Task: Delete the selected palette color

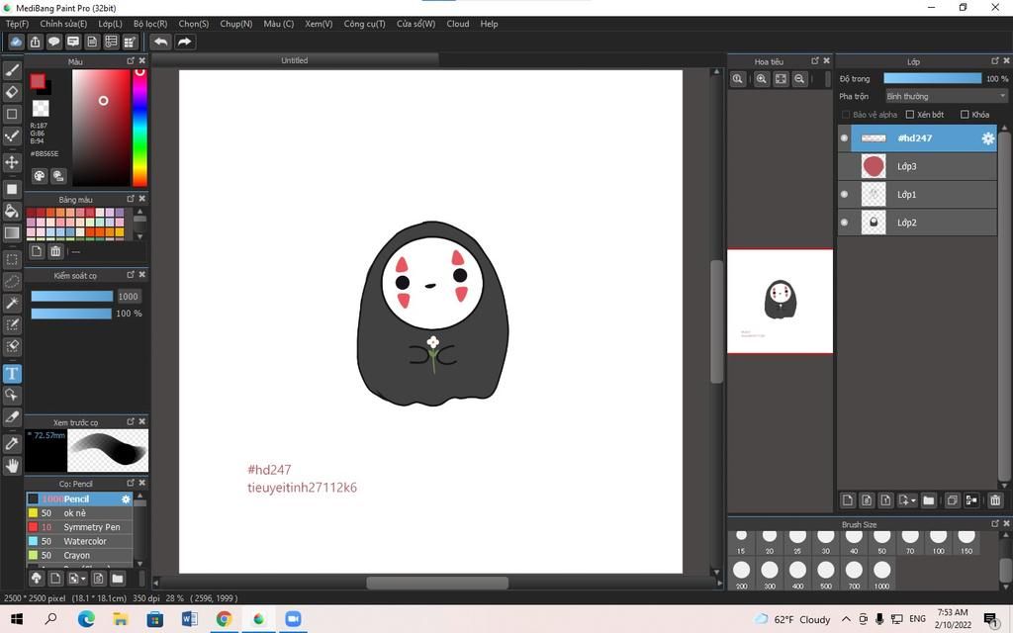Action: 55,251
